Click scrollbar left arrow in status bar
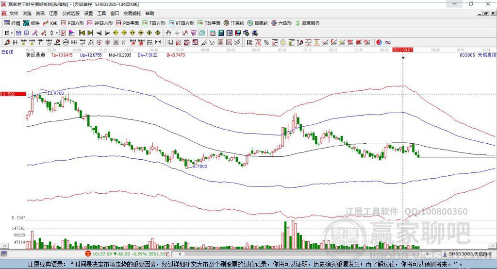 pos(180,254)
